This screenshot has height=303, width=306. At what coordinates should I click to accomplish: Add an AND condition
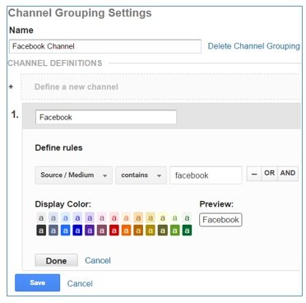[288, 174]
